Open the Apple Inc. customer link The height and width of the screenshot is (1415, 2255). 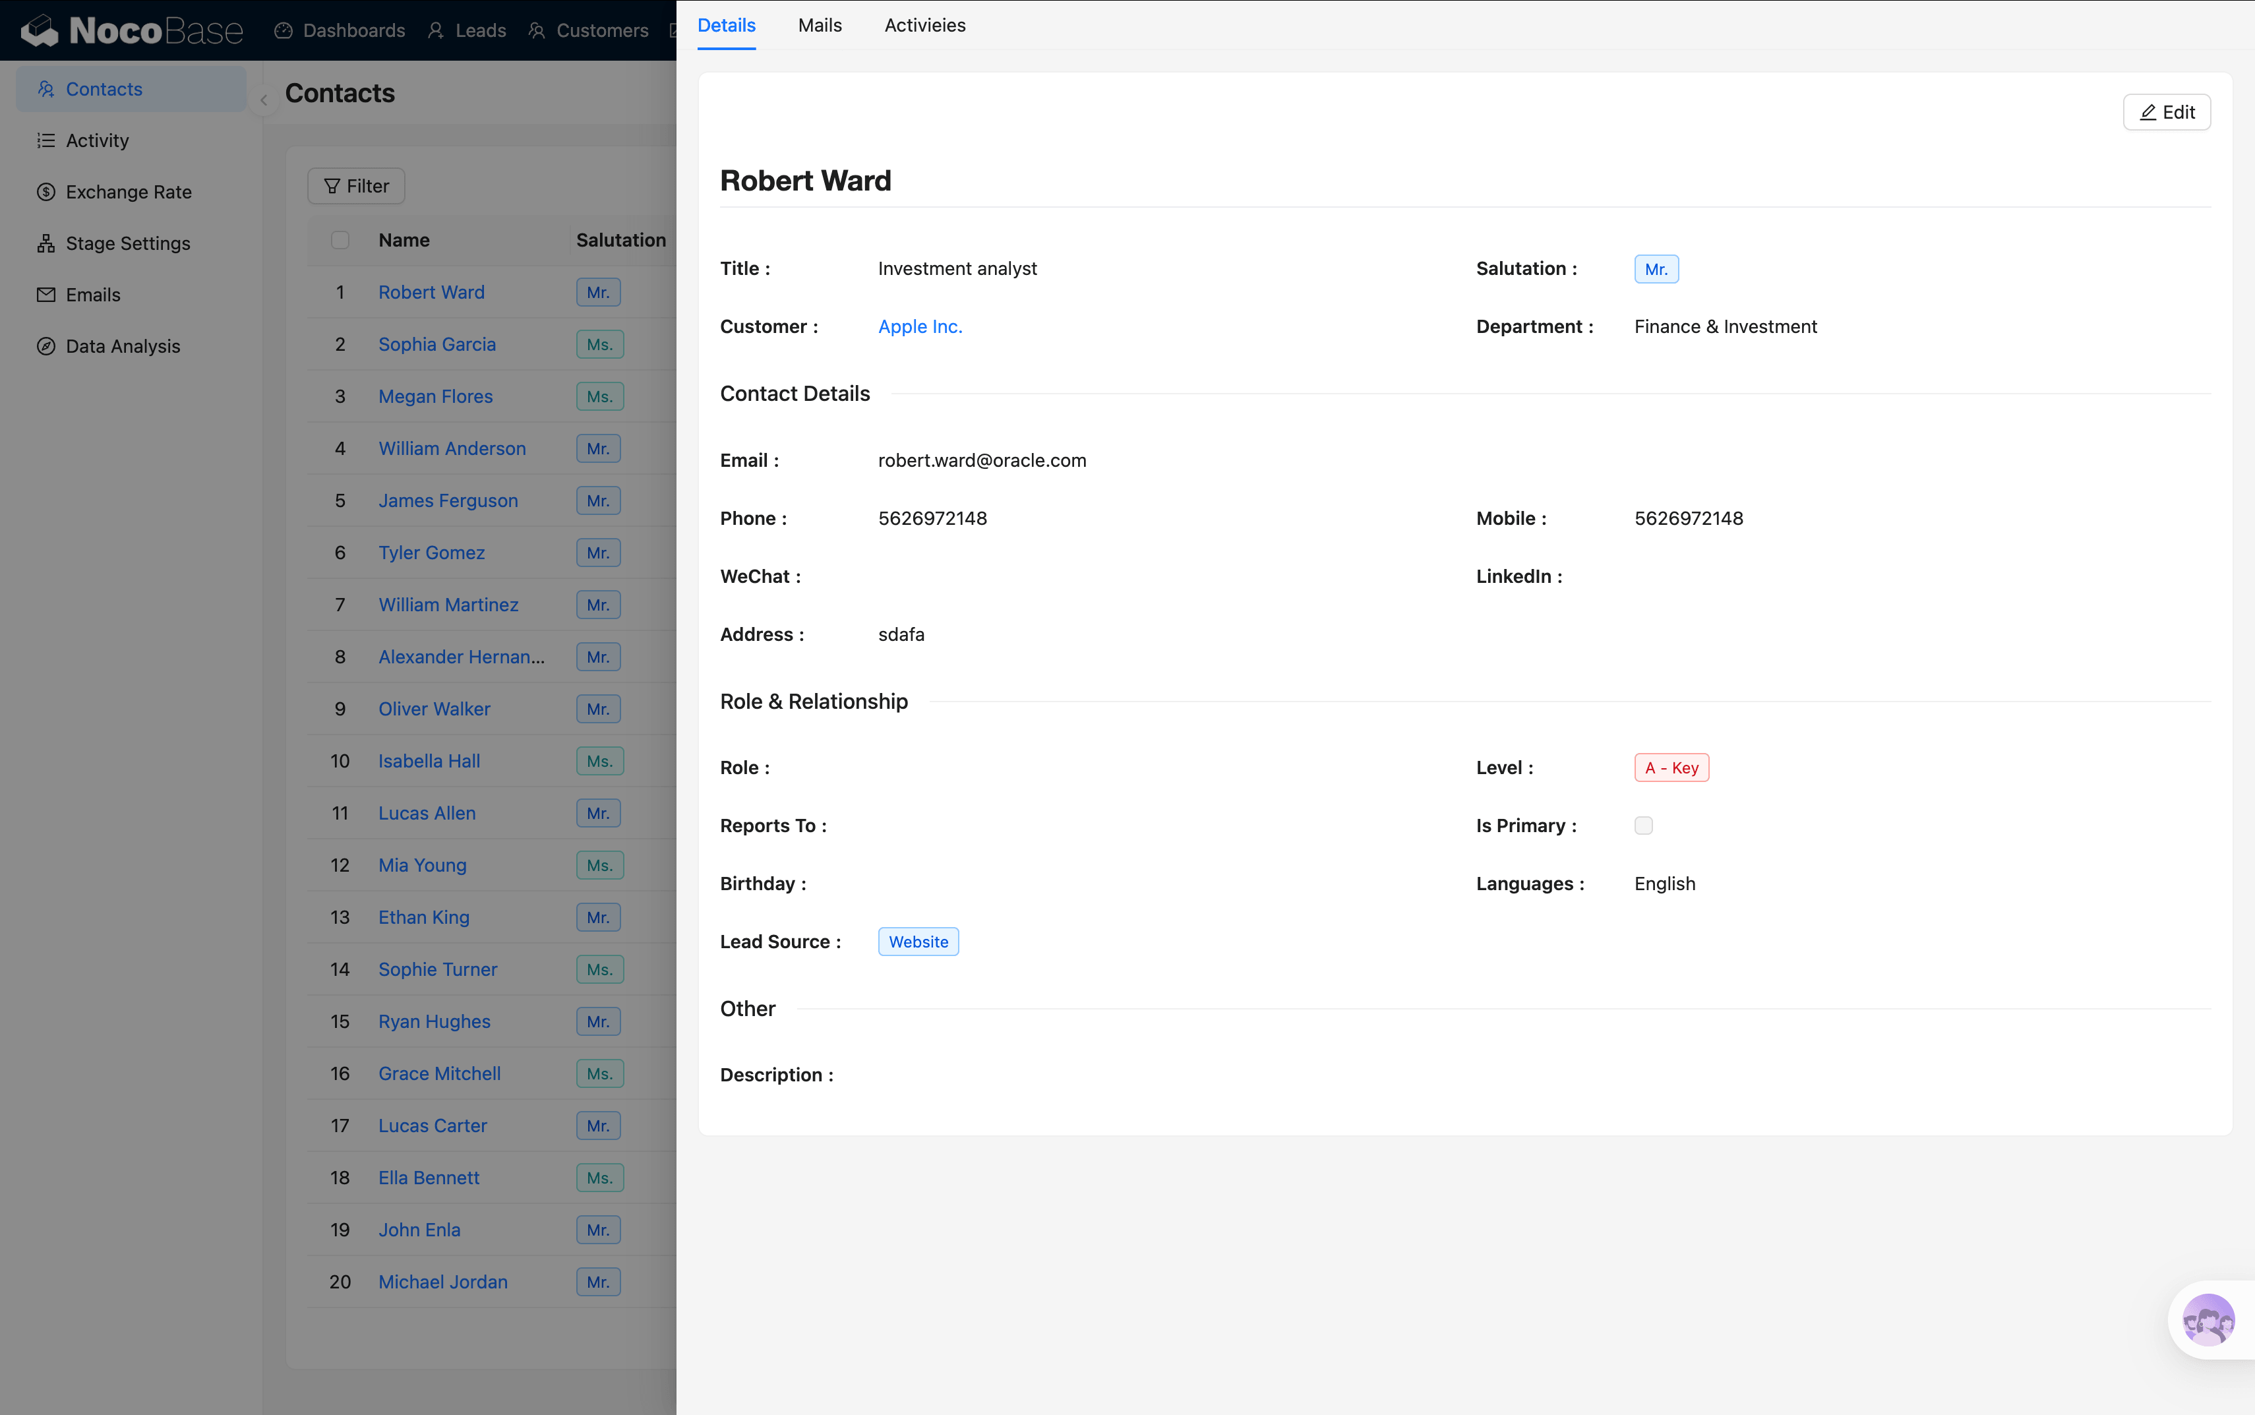click(x=920, y=326)
